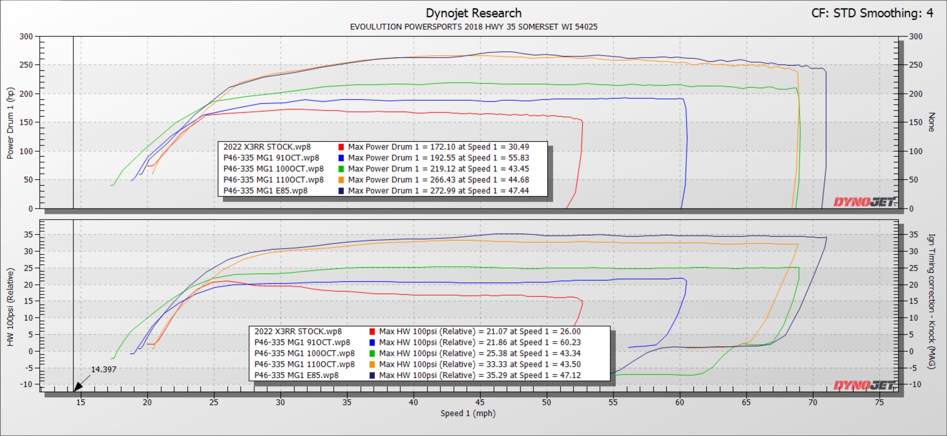Click the Speed 1 (mph) axis label
Viewport: 947px width, 436px height.
tap(468, 413)
